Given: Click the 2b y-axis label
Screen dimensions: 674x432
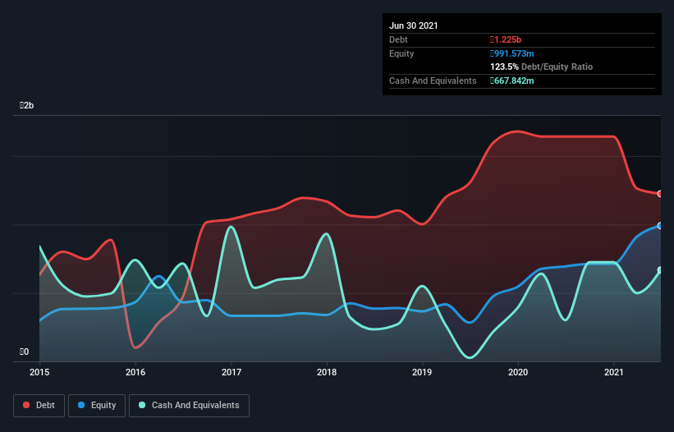Looking at the screenshot, I should [26, 105].
